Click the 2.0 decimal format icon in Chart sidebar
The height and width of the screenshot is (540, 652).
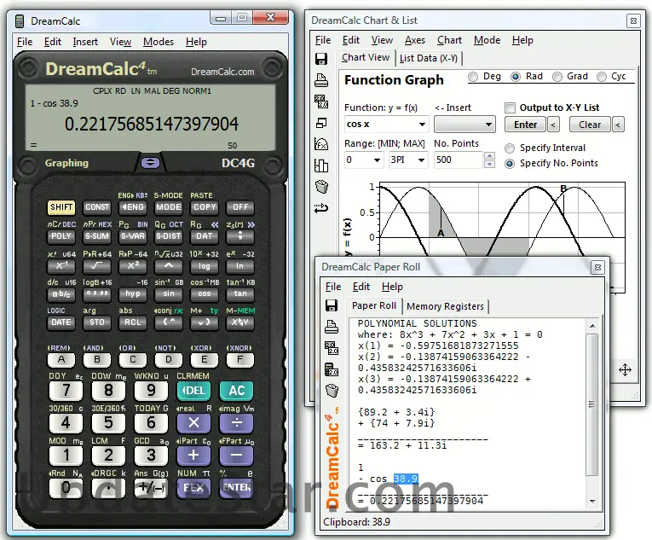pyautogui.click(x=321, y=102)
